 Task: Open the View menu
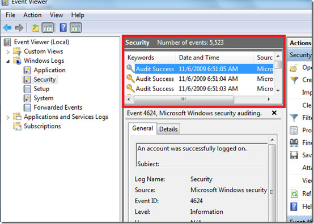coord(56,15)
